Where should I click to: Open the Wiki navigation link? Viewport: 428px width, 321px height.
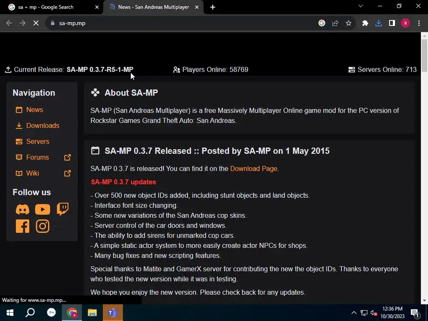(33, 173)
